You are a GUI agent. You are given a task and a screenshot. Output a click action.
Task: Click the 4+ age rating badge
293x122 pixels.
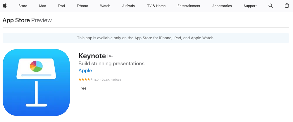pyautogui.click(x=111, y=56)
